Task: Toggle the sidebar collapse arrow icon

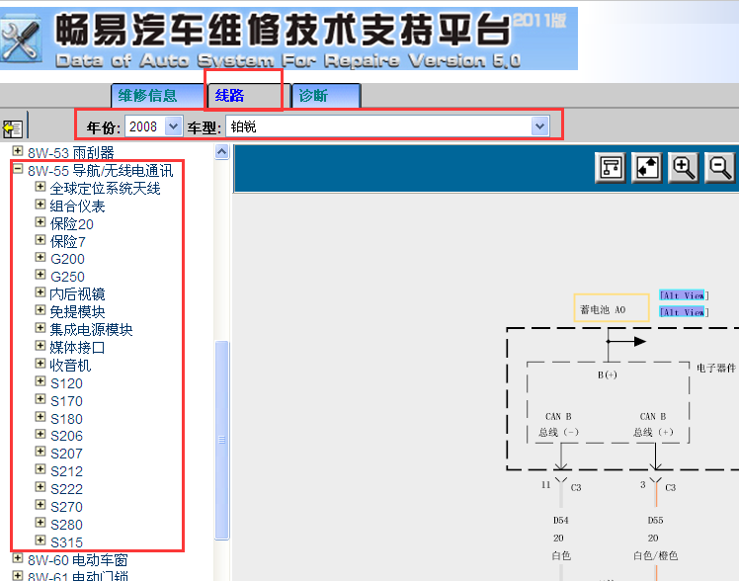Action: click(13, 128)
